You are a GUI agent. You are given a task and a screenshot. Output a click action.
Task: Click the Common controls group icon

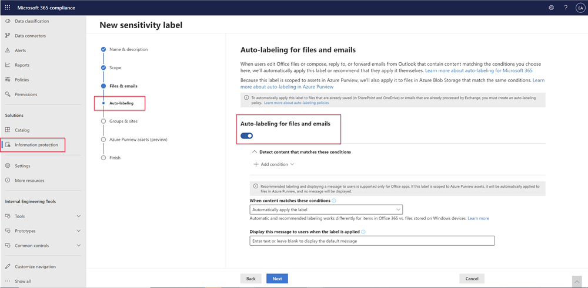tap(8, 245)
